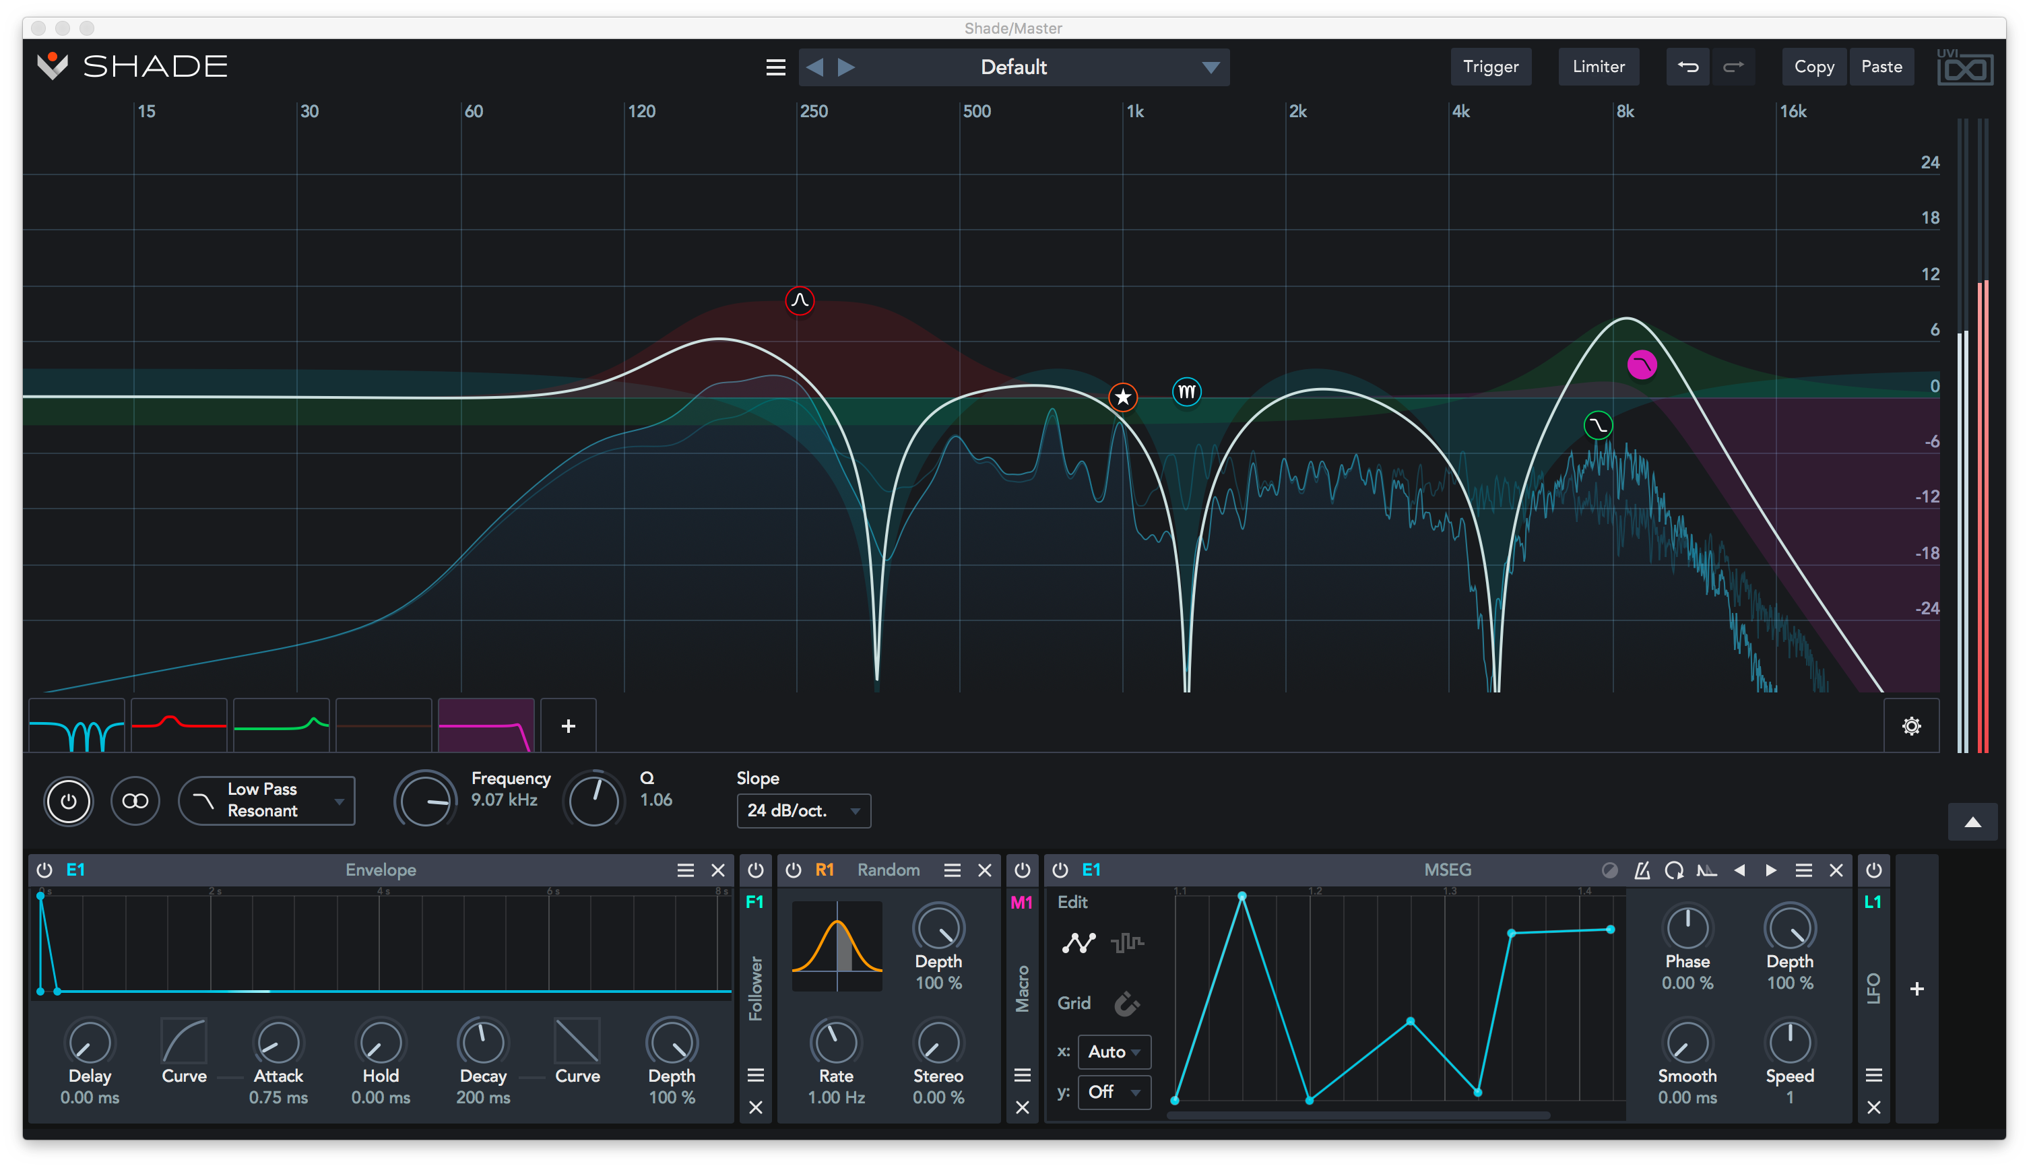Click the redo arrow icon
The height and width of the screenshot is (1168, 2029).
tap(1733, 67)
